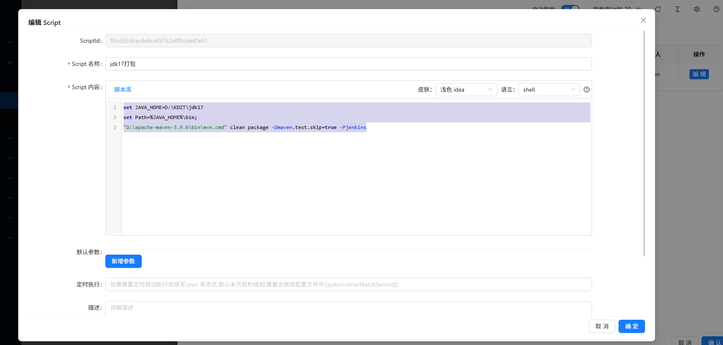723x345 pixels.
Task: Edit the Script 名称 field jdk17打包
Action: pyautogui.click(x=348, y=64)
